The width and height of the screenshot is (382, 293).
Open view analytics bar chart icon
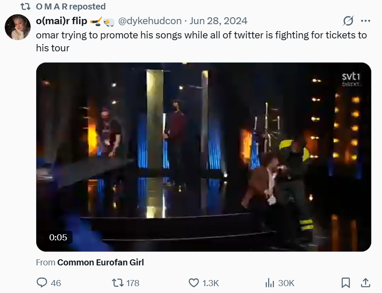click(270, 283)
